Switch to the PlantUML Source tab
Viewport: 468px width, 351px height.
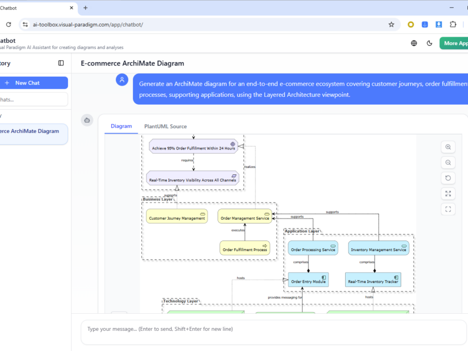click(165, 126)
